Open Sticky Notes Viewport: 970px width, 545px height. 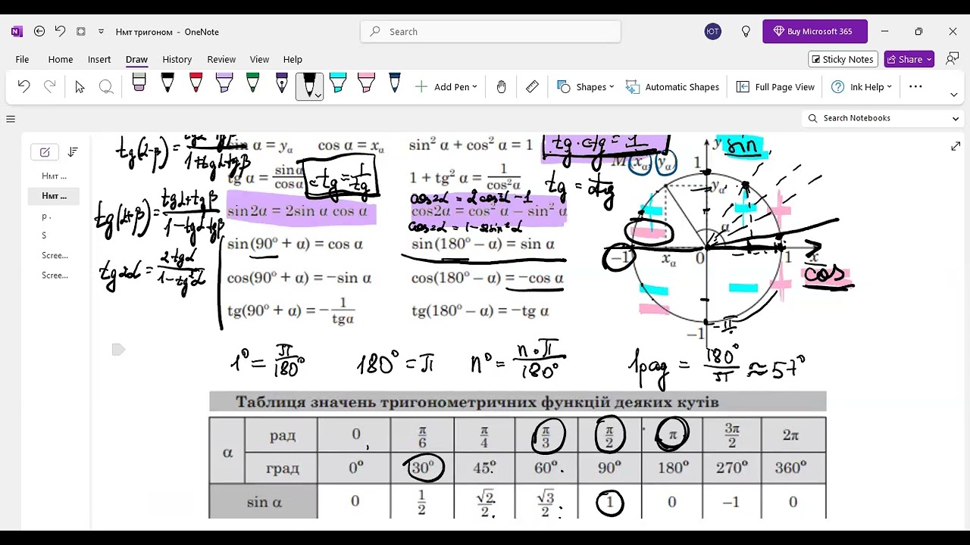point(842,59)
